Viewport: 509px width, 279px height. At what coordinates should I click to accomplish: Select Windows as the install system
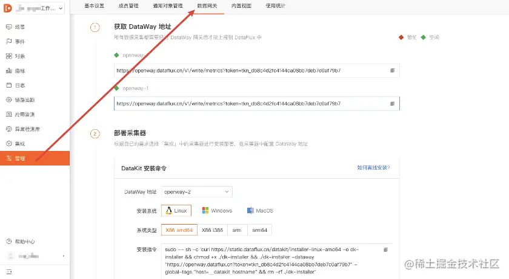217,211
